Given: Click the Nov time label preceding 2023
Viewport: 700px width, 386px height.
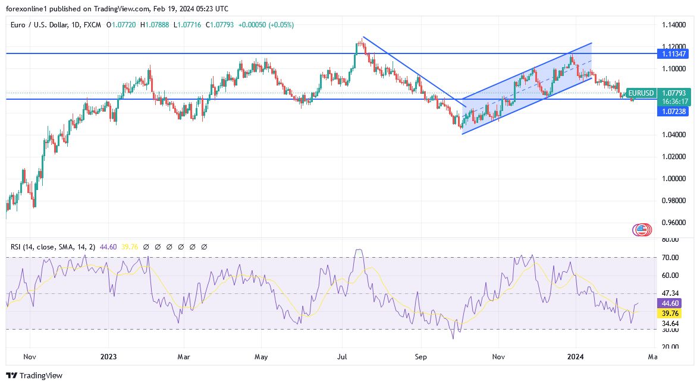Looking at the screenshot, I should click(30, 356).
